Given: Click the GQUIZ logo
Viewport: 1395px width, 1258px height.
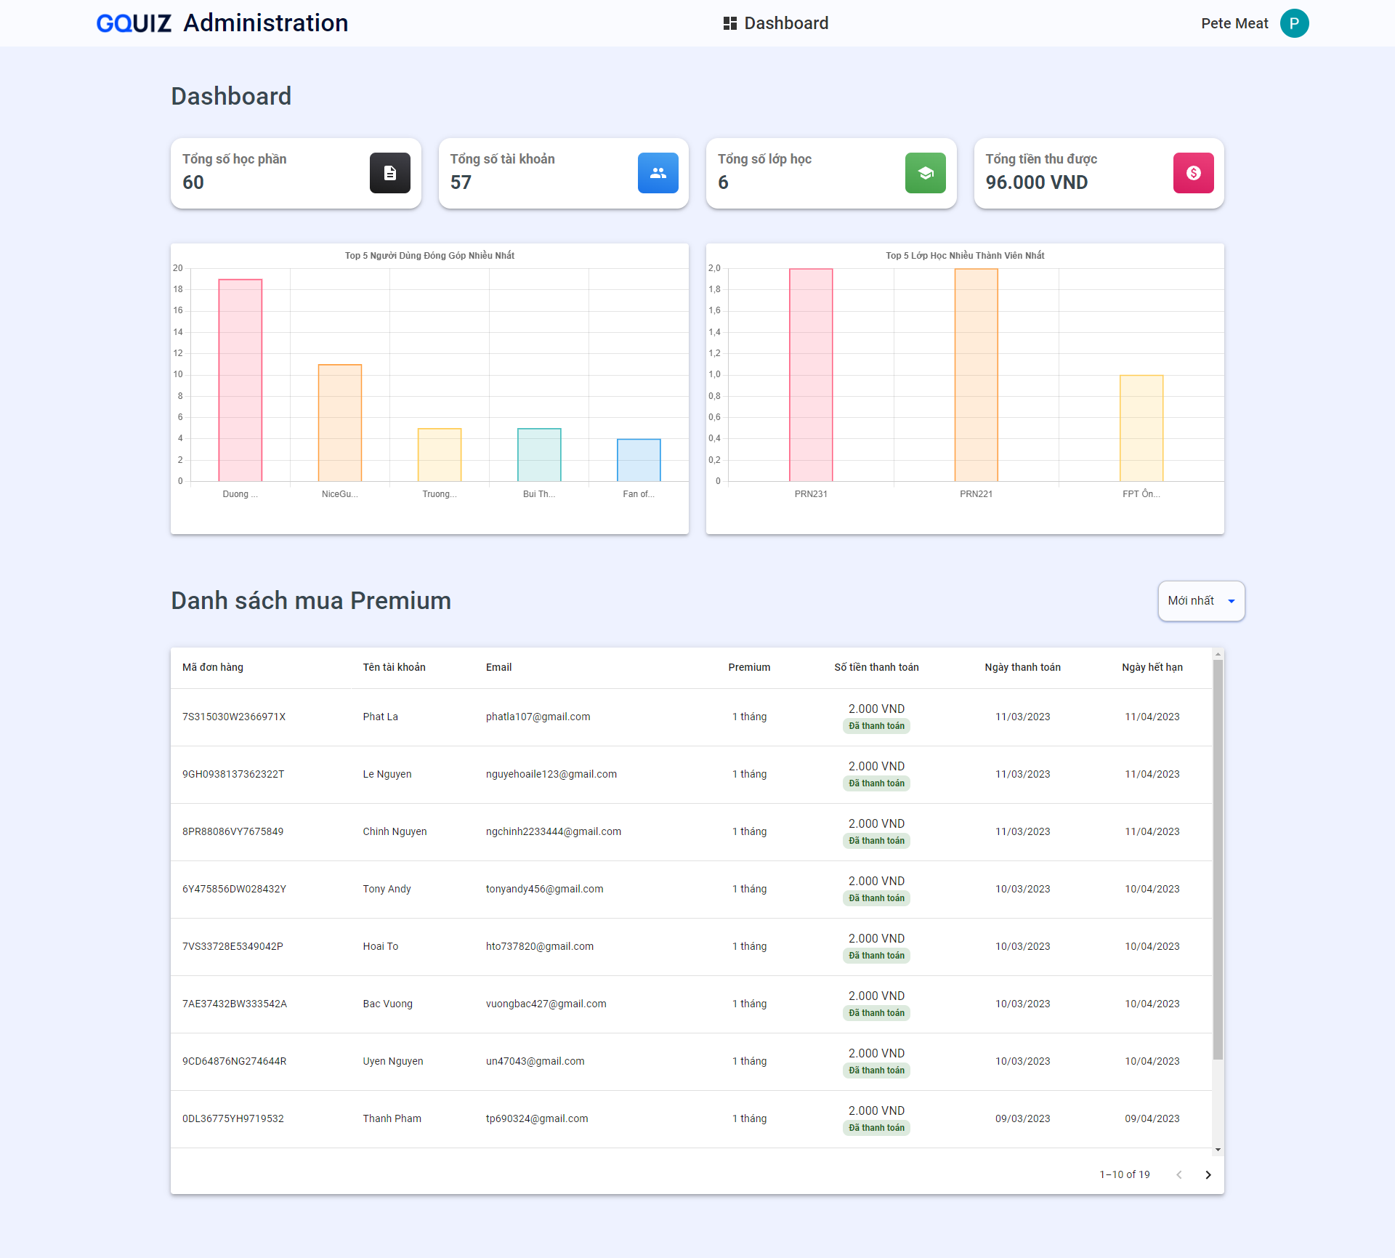Looking at the screenshot, I should coord(134,23).
